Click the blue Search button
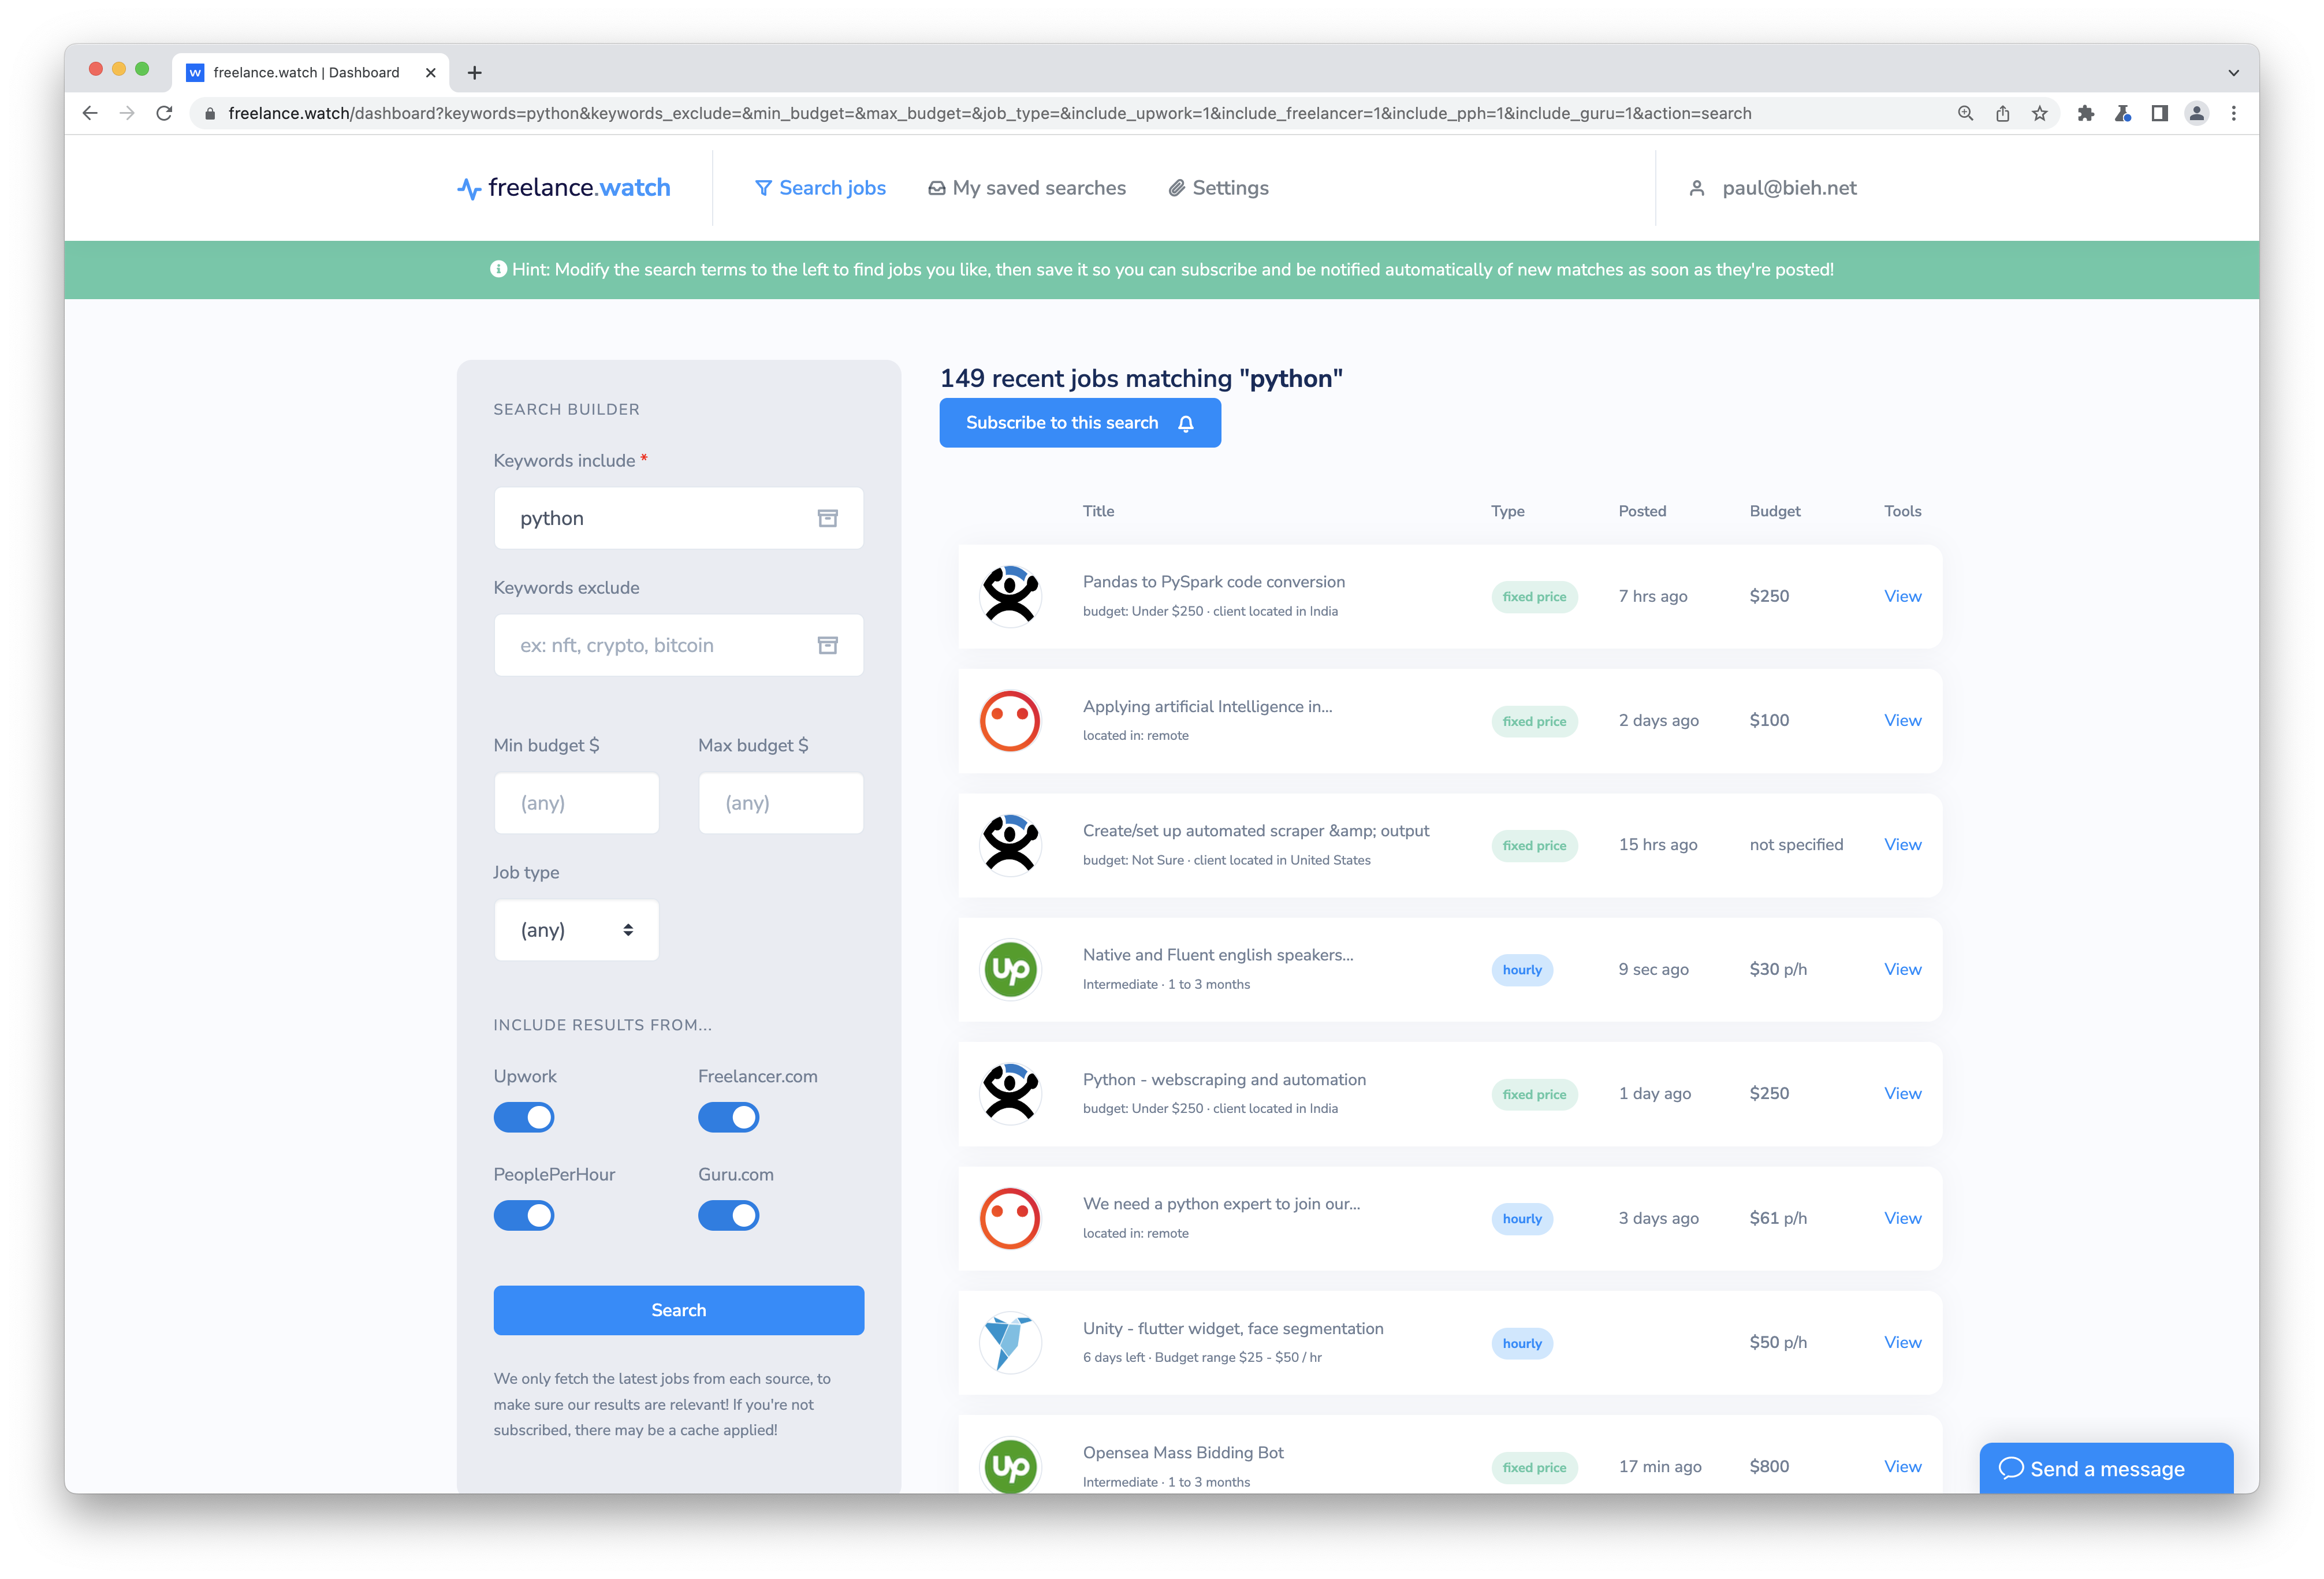 [678, 1310]
